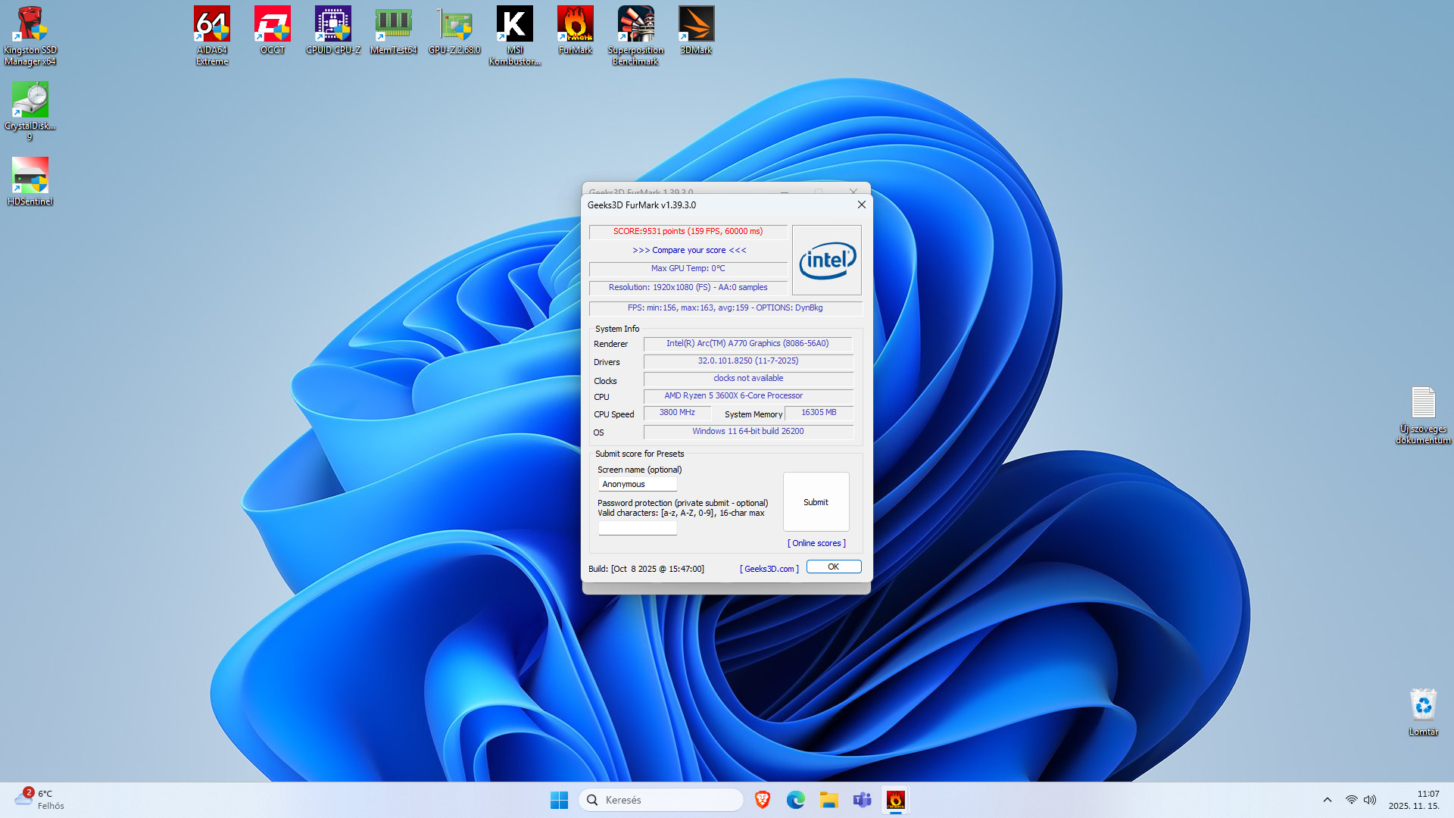Click the MemTest64 desktop icon

(x=394, y=26)
